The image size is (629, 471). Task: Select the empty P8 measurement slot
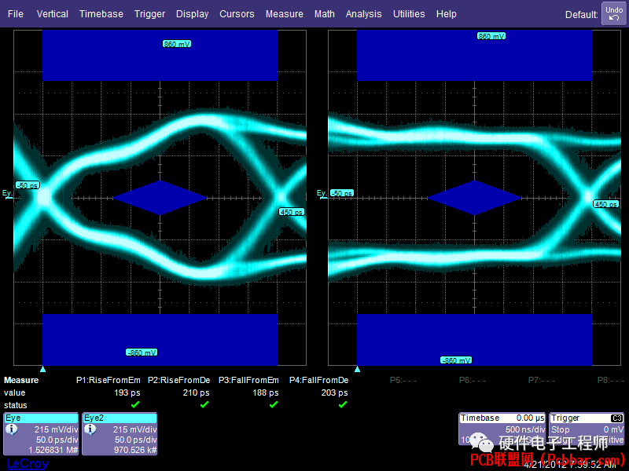pyautogui.click(x=611, y=380)
